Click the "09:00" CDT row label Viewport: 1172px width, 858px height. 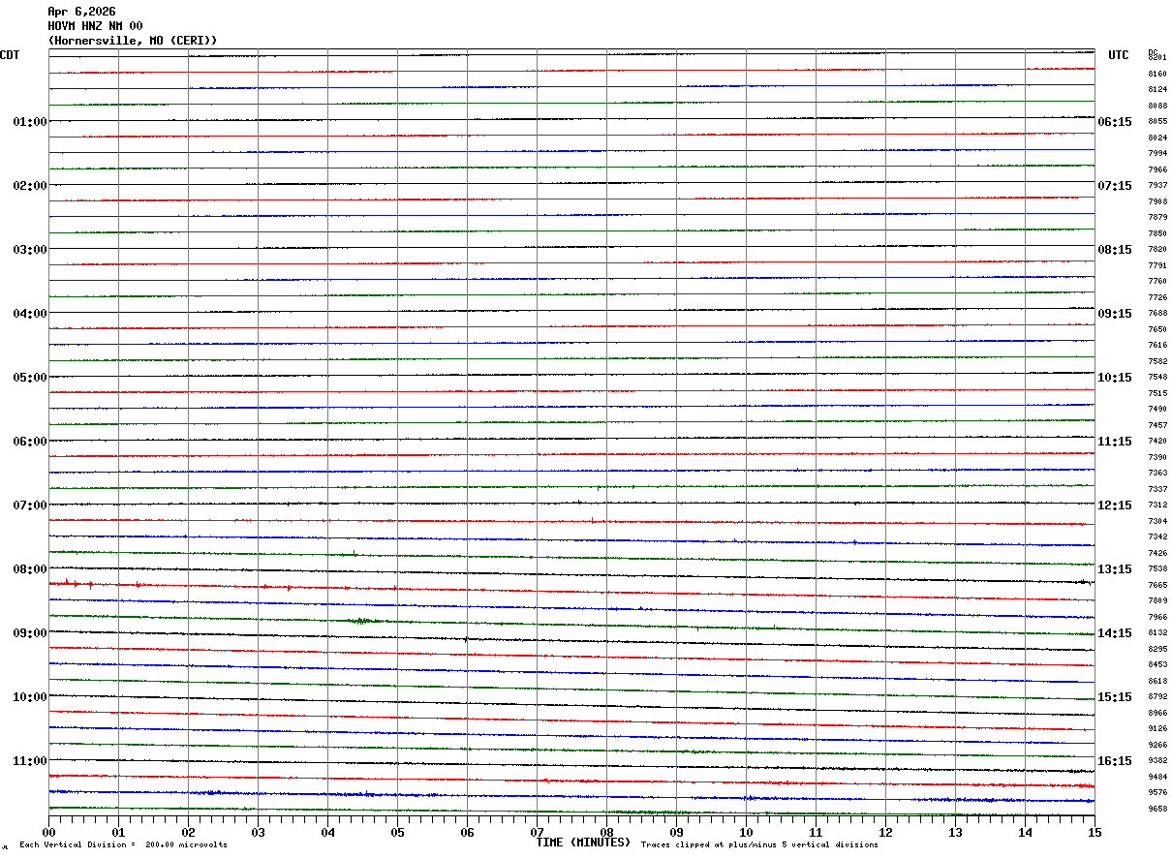[29, 633]
